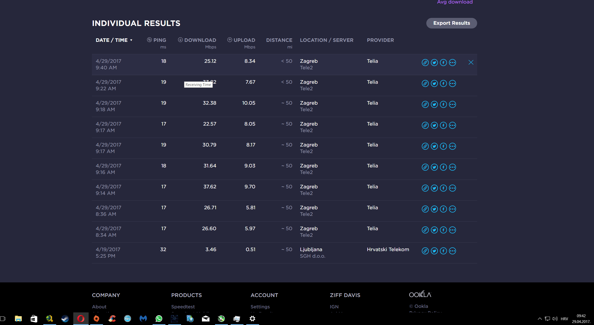
Task: Sort by Provider column header
Action: (x=380, y=40)
